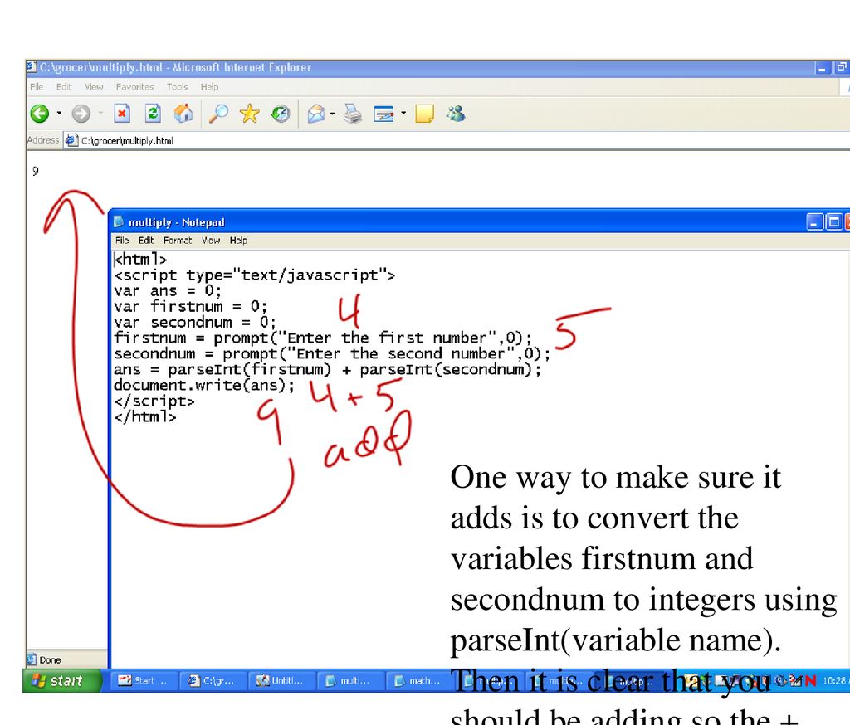Minimize the Notepad window

coord(814,221)
